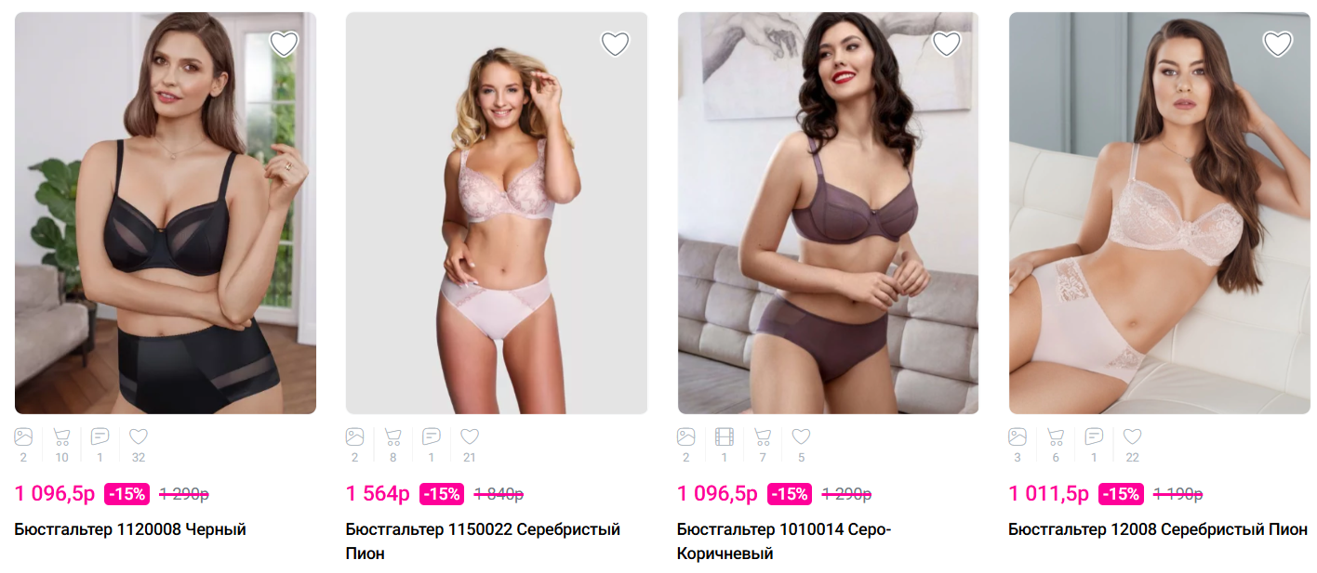1317x573 pixels.
Task: Open Бюстгальтер 1120008 Черный product link
Action: click(130, 530)
